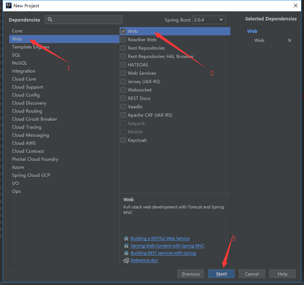Open the Spring Boot version dropdown
Image resolution: width=304 pixels, height=285 pixels.
[209, 20]
